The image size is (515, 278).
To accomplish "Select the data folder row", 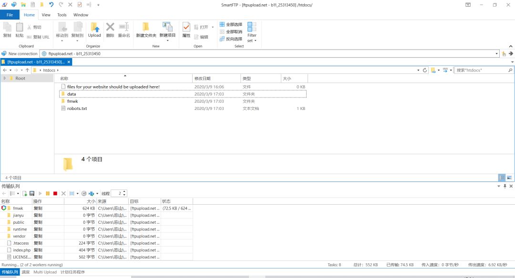I will 183,94.
